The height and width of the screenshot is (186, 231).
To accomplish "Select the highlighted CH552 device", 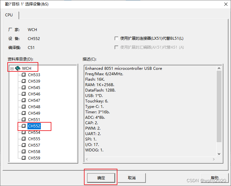I will click(x=34, y=126).
